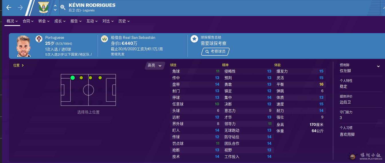Open Kévin Rodrigues' player portrait

point(23,46)
